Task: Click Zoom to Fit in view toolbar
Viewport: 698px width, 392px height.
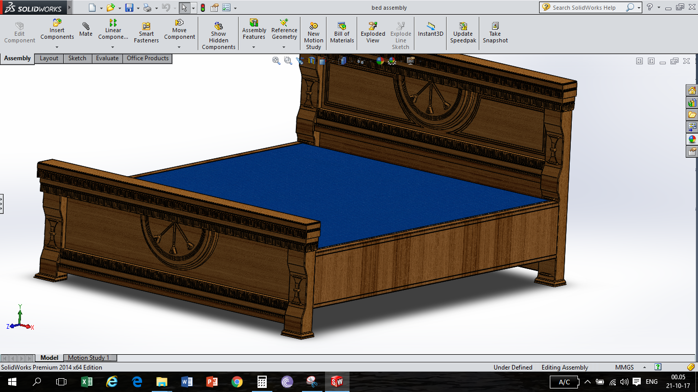Action: 276,61
